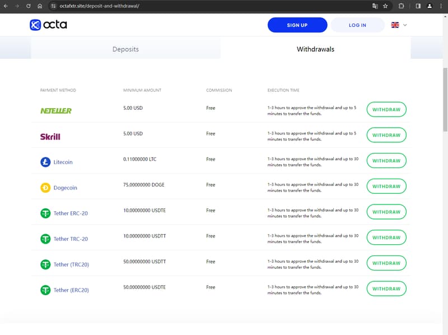This screenshot has width=448, height=335.
Task: Open the browser profile avatar icon
Action: coord(430,6)
